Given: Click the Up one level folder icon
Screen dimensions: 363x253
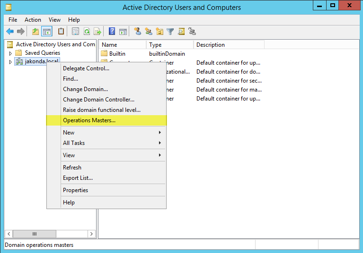Looking at the screenshot, I should tap(35, 32).
